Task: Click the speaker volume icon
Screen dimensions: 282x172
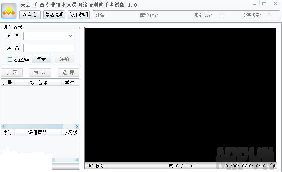Action: (272, 166)
